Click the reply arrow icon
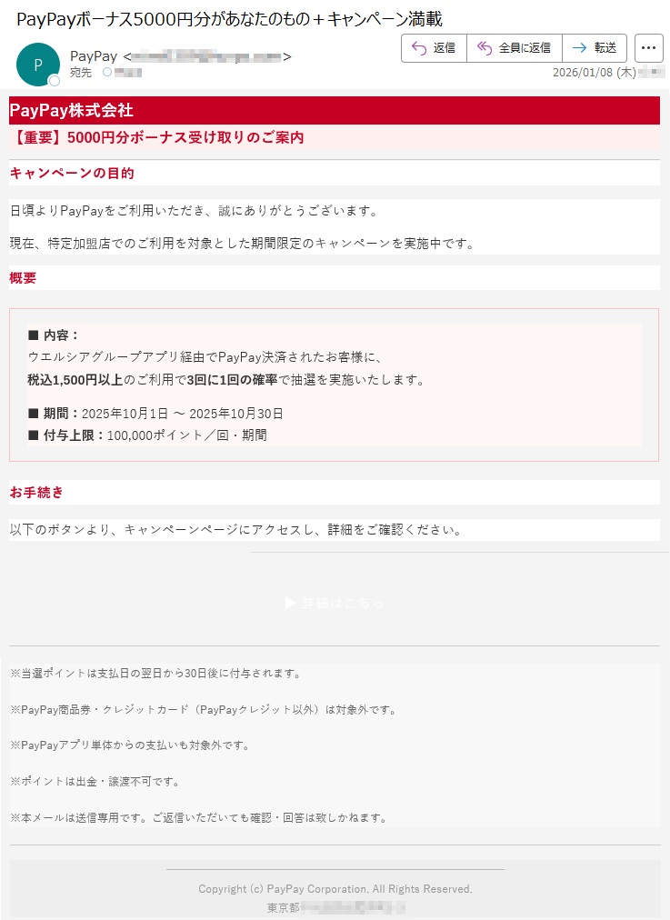This screenshot has width=670, height=920. [x=419, y=48]
